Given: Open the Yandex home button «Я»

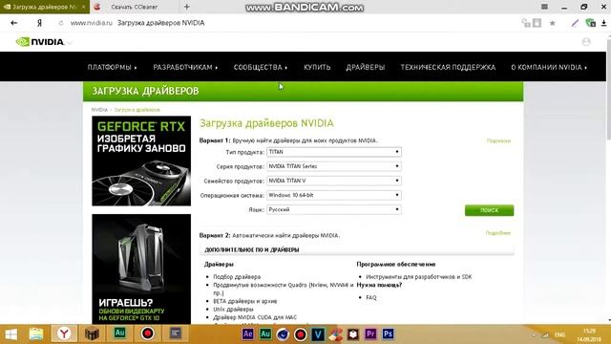Looking at the screenshot, I should [39, 23].
